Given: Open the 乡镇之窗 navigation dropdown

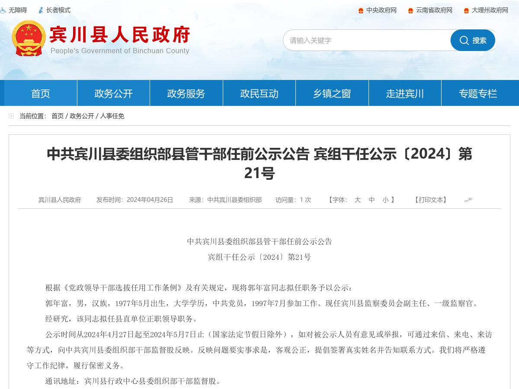Looking at the screenshot, I should pyautogui.click(x=331, y=93).
